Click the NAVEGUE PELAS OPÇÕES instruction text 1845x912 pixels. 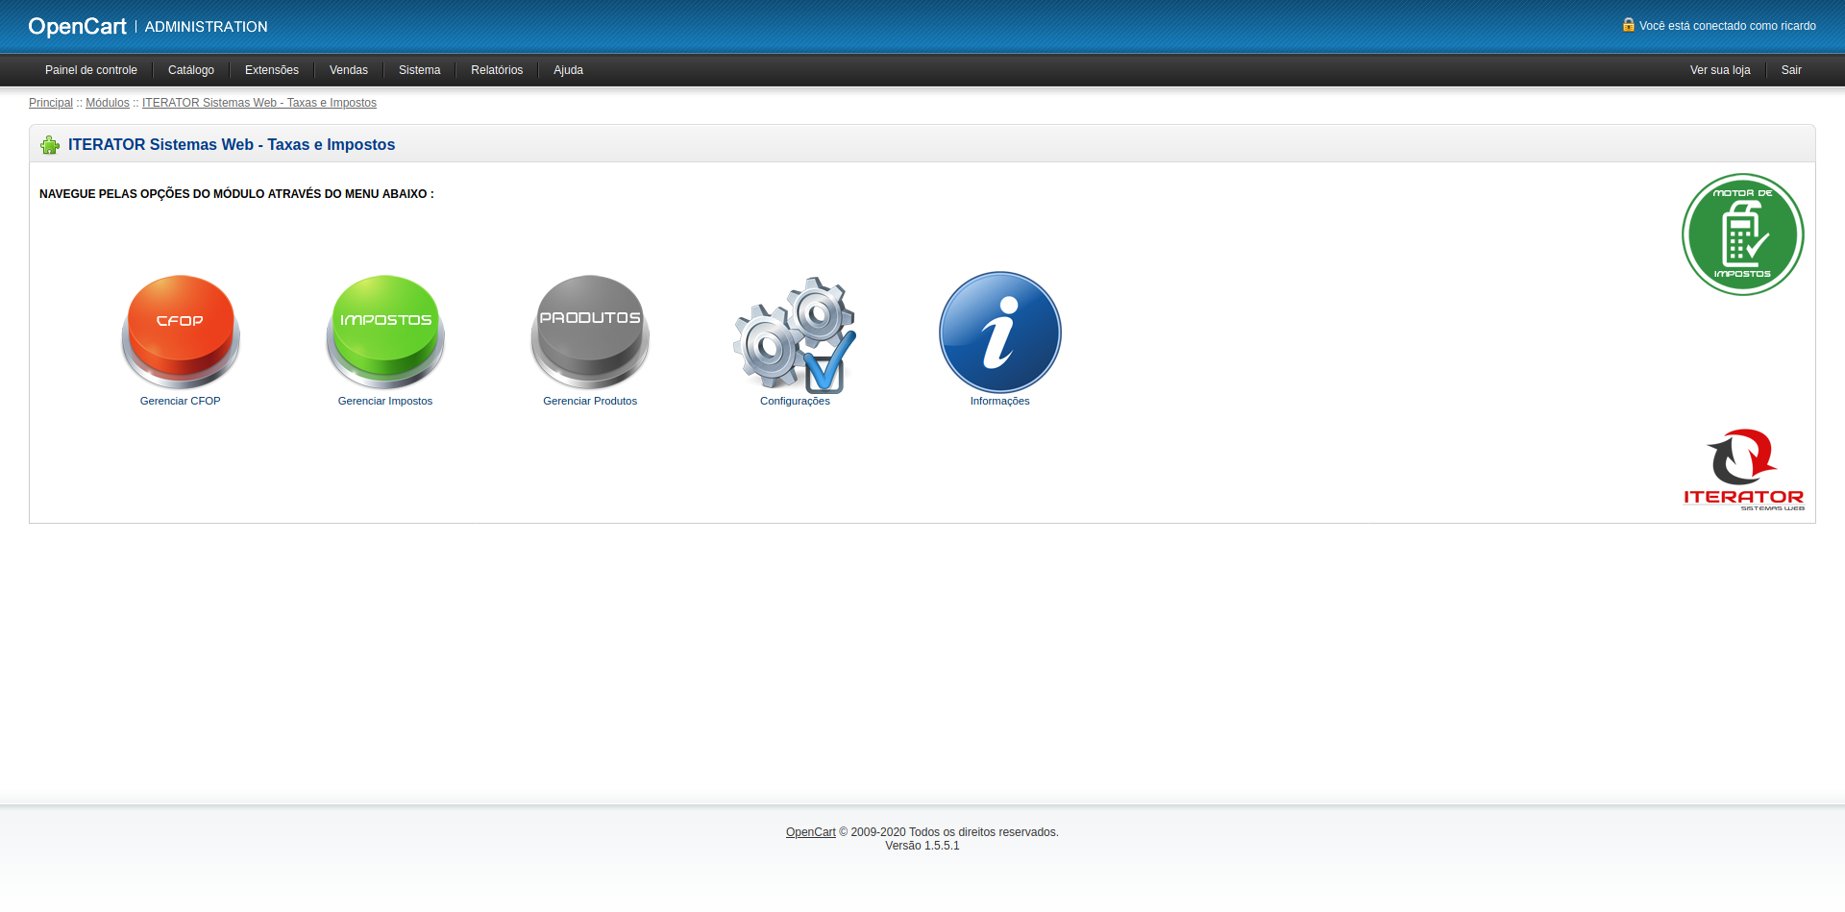click(x=236, y=194)
